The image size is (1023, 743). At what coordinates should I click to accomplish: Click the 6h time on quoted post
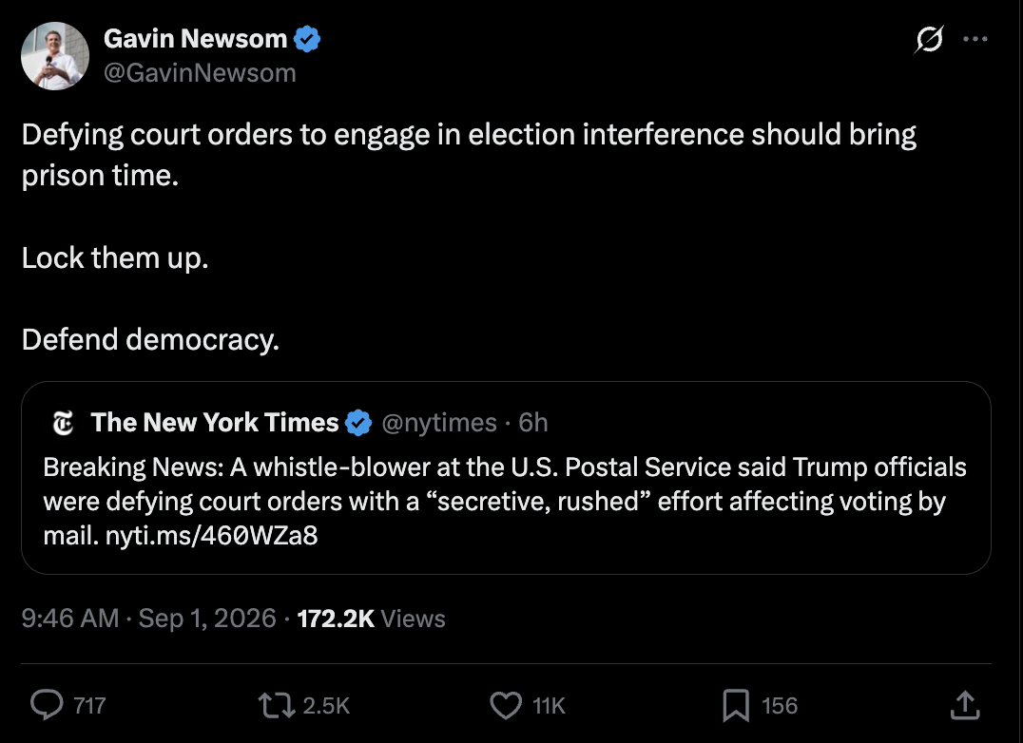(533, 423)
